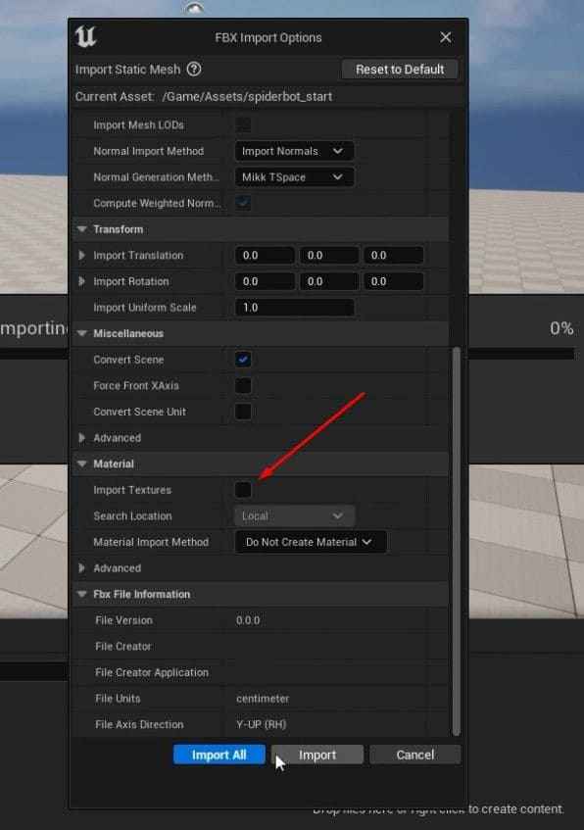Collapse Fbx File Information section
Screen dimensions: 584x830
[82, 594]
